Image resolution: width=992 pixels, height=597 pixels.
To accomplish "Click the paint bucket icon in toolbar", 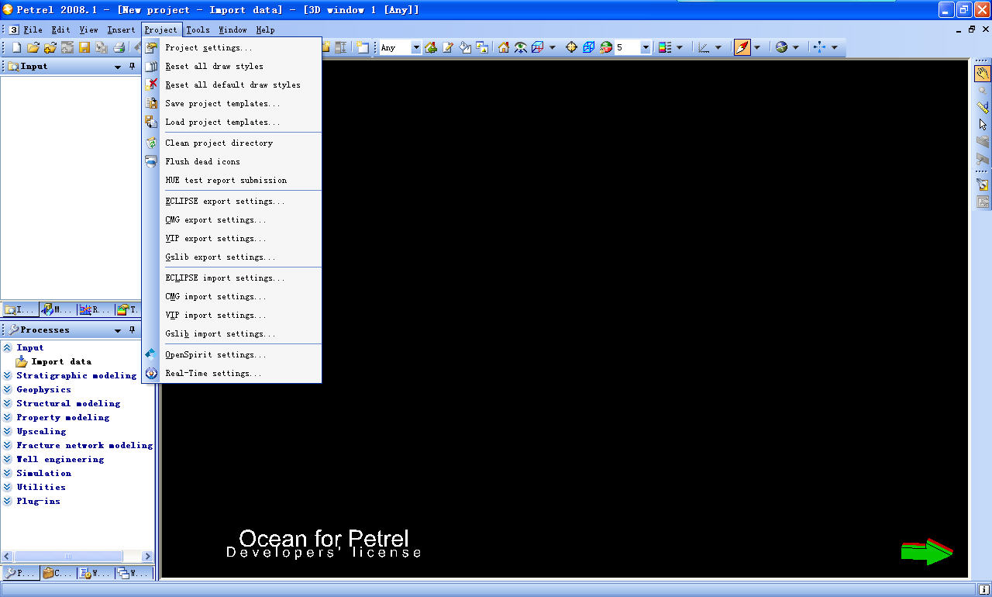I will pyautogui.click(x=465, y=47).
